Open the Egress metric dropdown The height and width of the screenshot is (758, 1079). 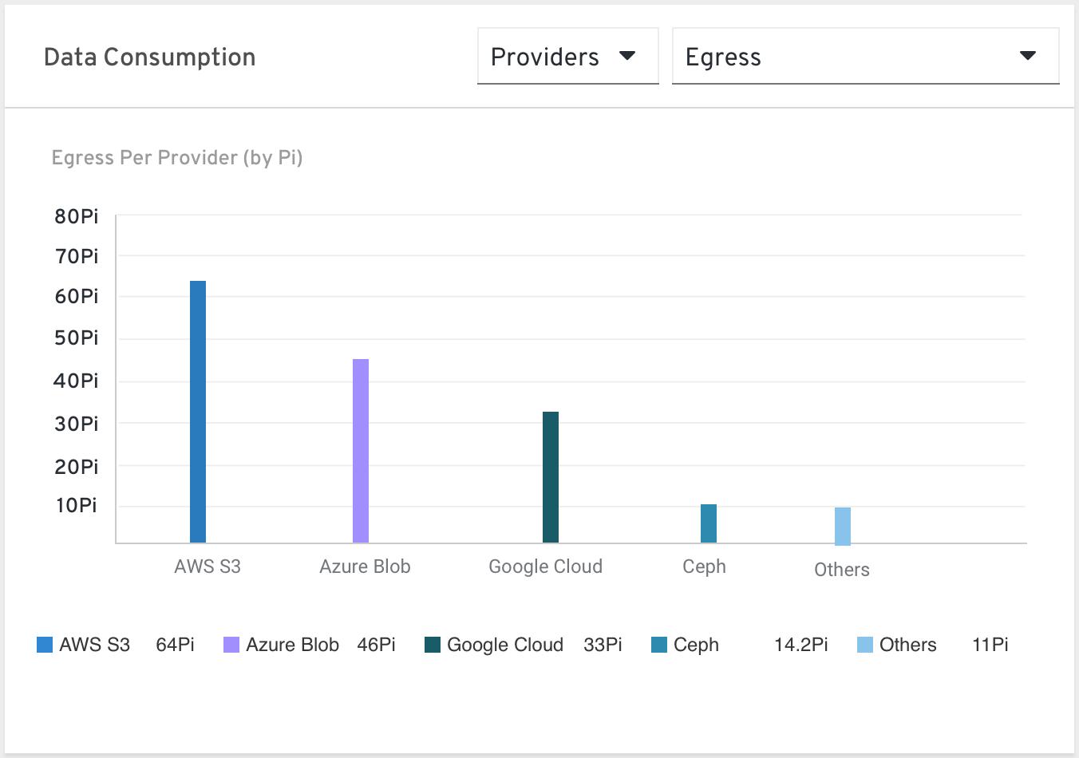click(x=865, y=56)
